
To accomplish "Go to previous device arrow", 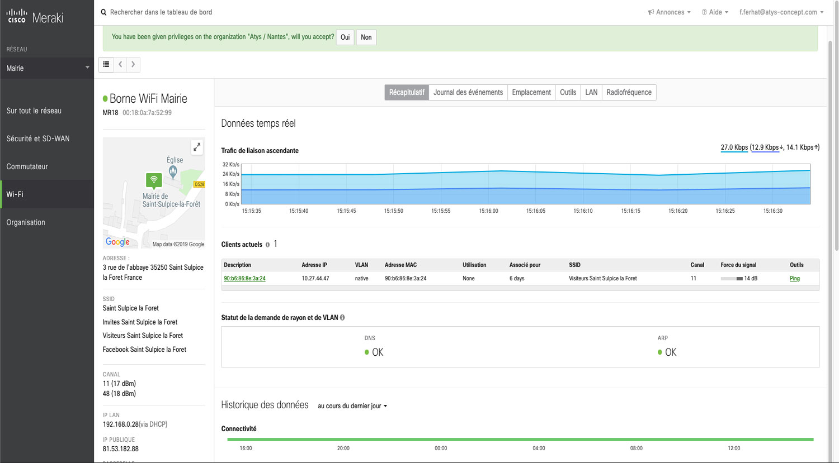I will coord(120,65).
